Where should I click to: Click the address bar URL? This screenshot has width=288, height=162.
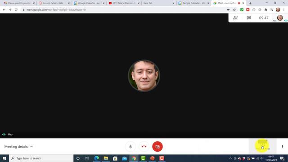[x=56, y=10]
